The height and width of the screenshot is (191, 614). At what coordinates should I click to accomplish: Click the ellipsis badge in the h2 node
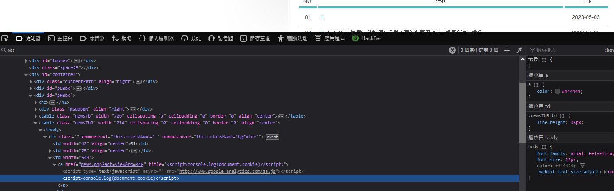pyautogui.click(x=52, y=102)
